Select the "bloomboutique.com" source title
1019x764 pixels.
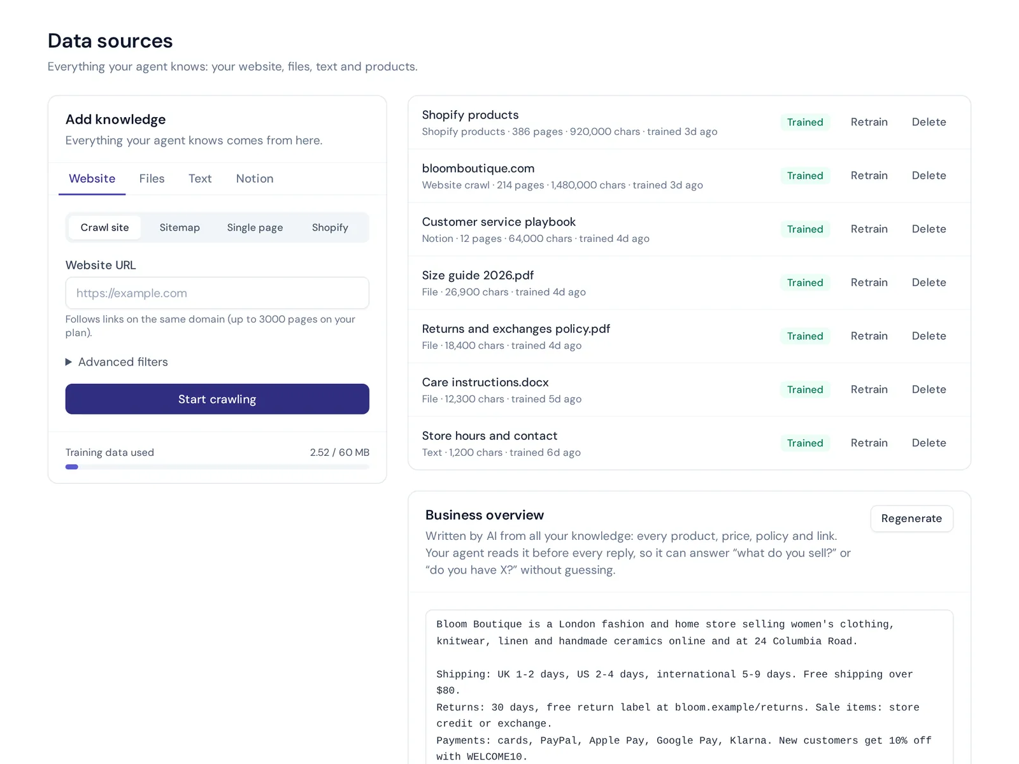point(478,169)
